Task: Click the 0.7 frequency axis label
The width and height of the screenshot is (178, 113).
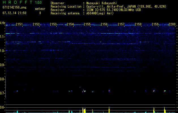Action: (2, 93)
